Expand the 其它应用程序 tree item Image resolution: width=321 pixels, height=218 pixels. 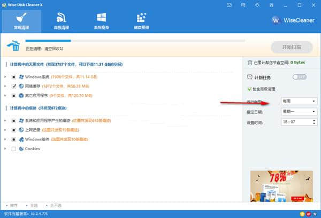tap(5, 94)
